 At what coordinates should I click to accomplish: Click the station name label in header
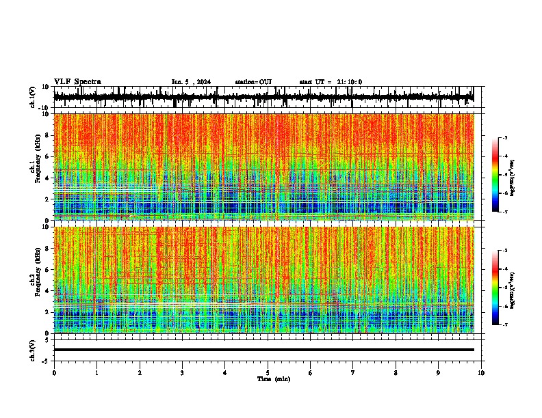[253, 82]
